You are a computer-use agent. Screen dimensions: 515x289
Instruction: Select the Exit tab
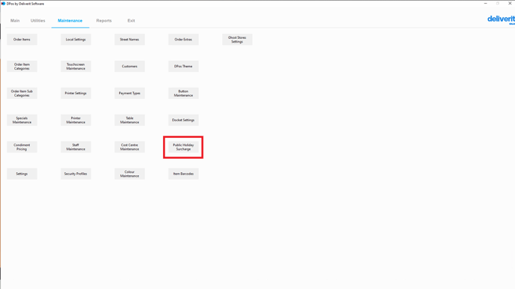131,21
